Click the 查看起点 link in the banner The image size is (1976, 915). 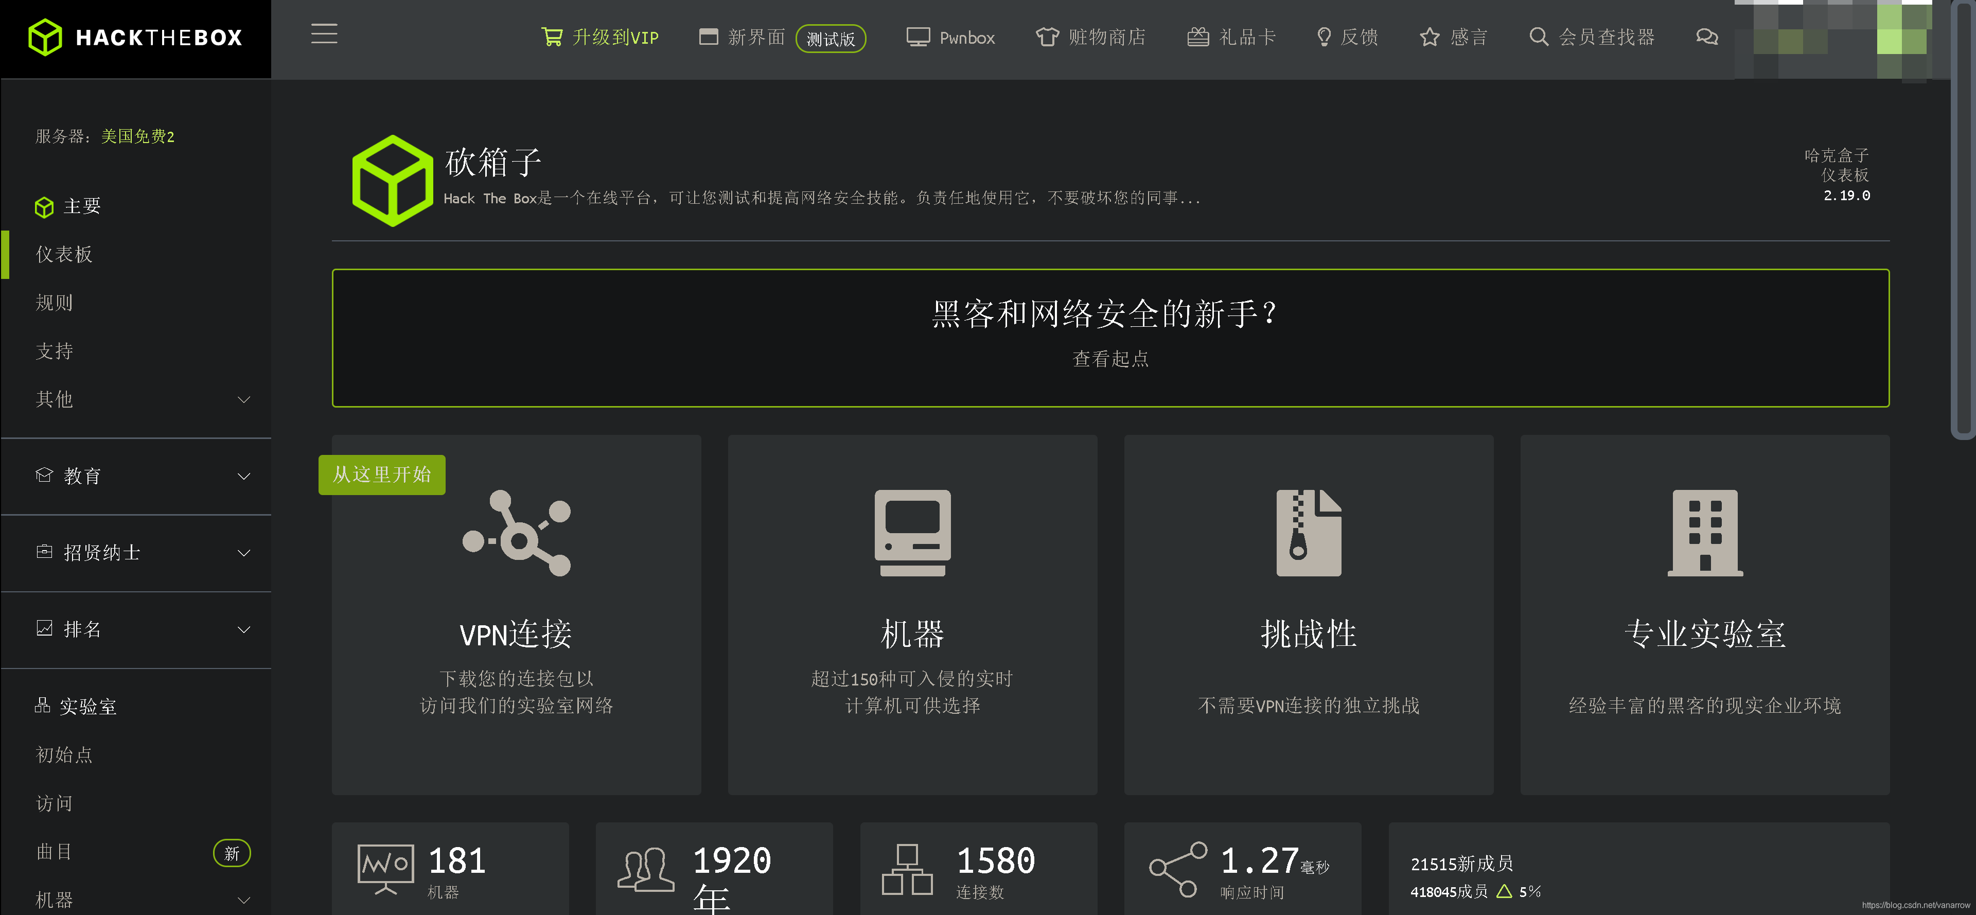(x=1110, y=358)
